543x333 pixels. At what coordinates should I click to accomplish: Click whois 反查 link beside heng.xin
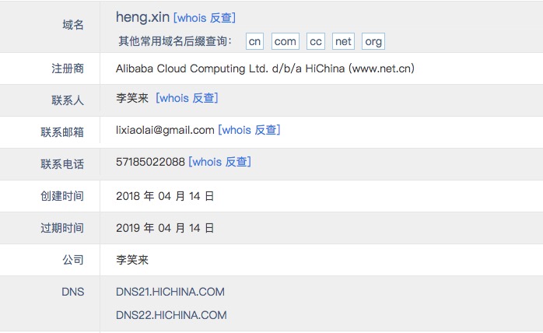tap(204, 17)
